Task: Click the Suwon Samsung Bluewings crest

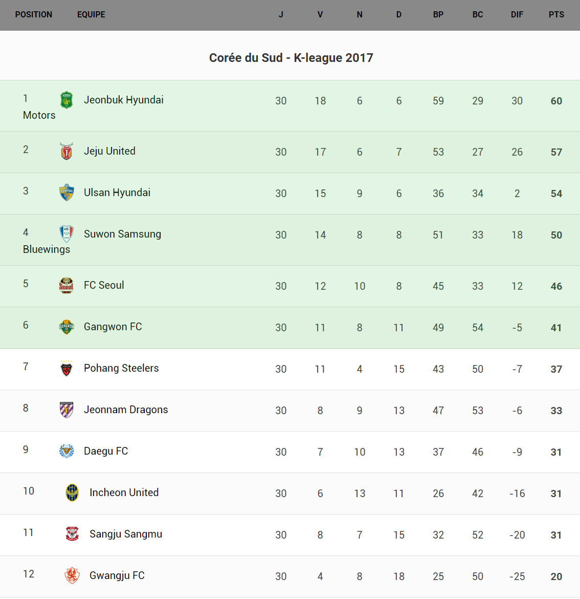Action: [x=66, y=234]
